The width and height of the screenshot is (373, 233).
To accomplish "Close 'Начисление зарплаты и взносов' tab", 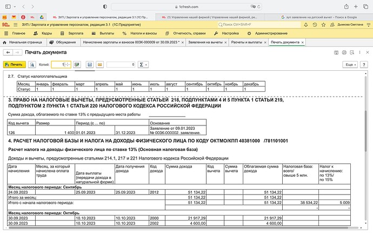I will pyautogui.click(x=183, y=42).
